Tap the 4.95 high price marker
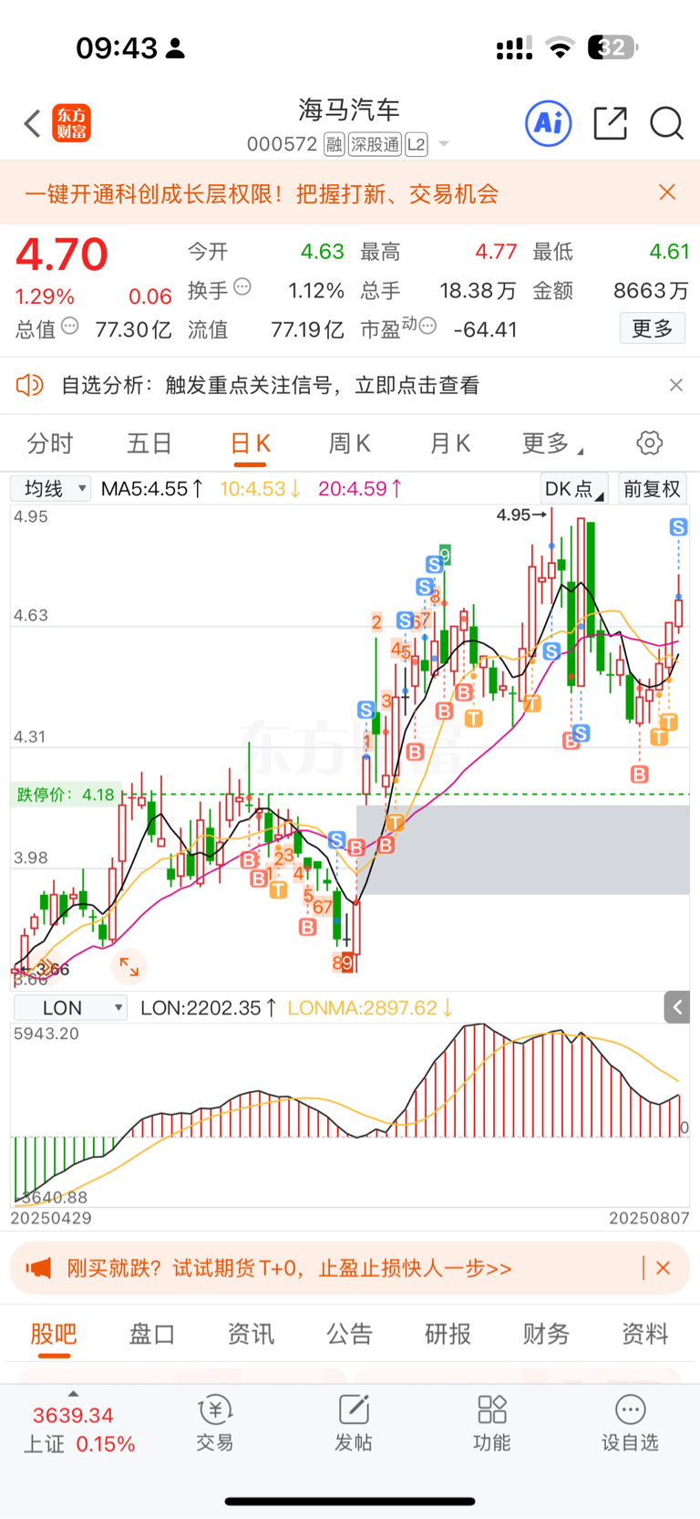 [x=521, y=515]
